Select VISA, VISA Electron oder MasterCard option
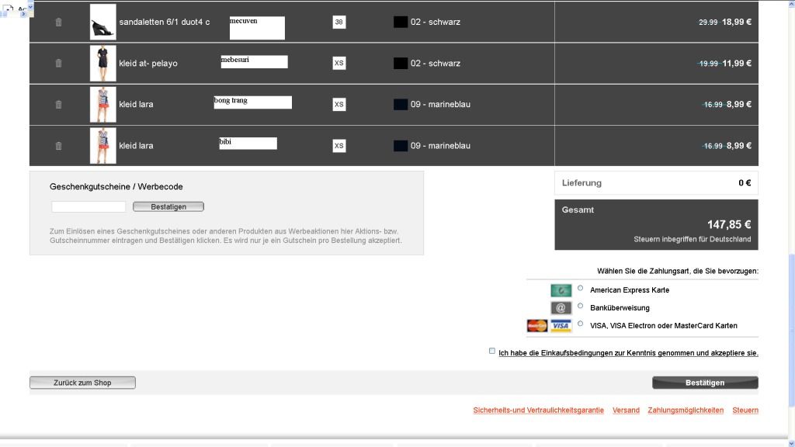 pyautogui.click(x=581, y=324)
